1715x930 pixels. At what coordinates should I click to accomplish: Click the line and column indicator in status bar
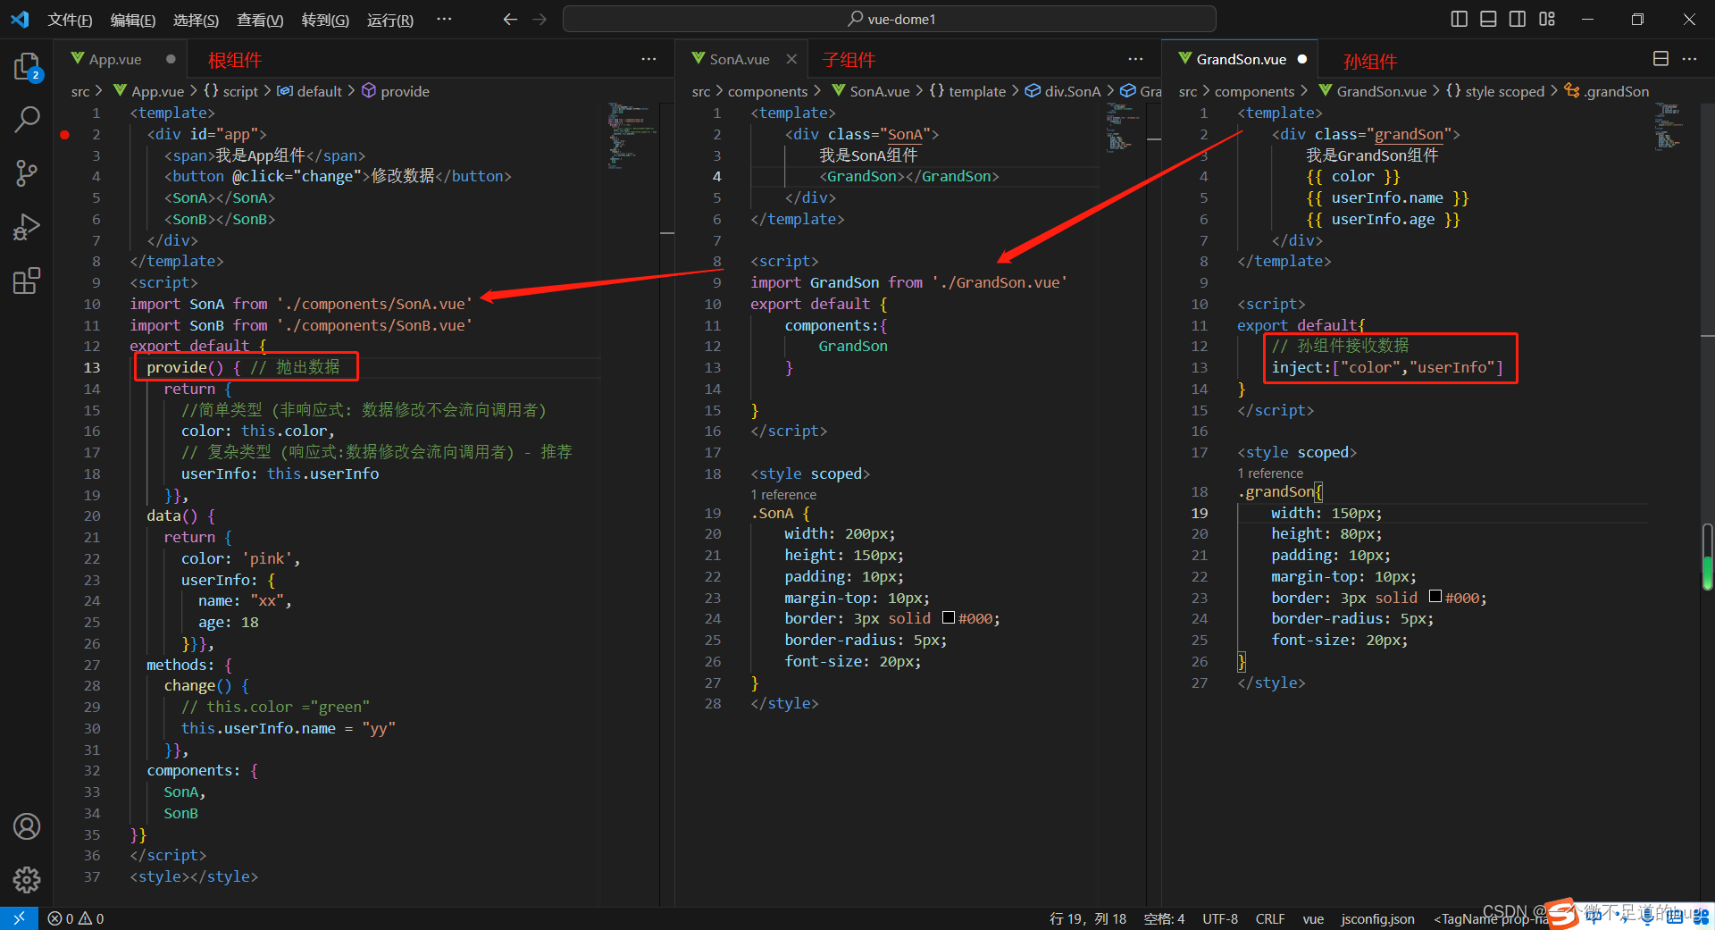tap(1087, 918)
